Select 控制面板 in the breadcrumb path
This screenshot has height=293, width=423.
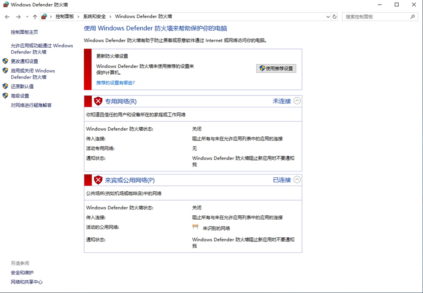[64, 16]
